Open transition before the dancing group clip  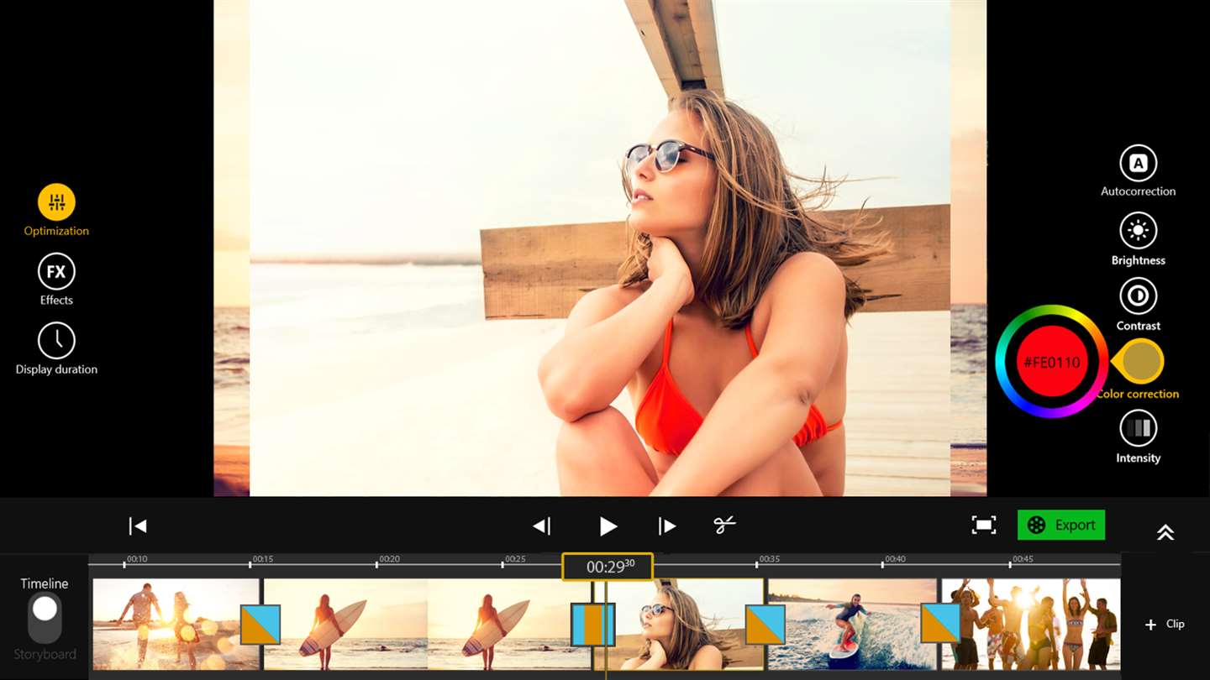940,625
